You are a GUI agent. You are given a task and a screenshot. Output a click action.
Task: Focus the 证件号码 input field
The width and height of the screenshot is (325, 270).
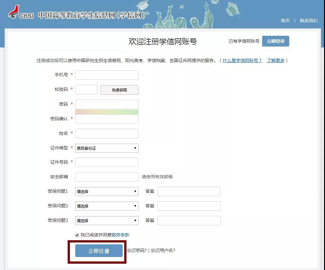107,162
